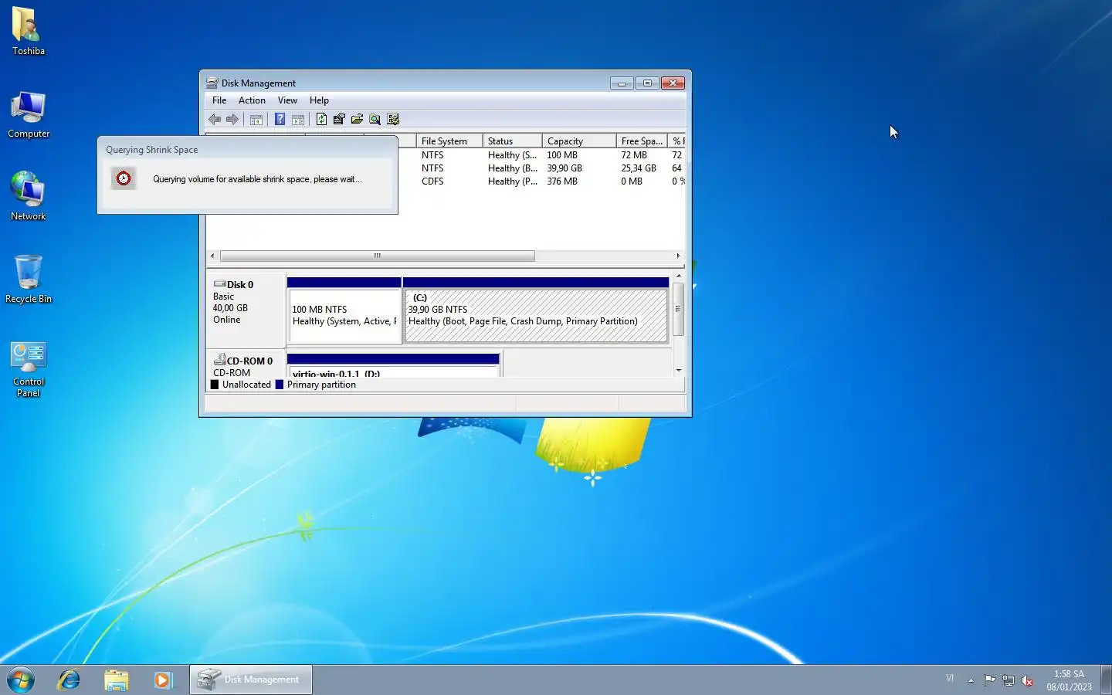Image resolution: width=1112 pixels, height=695 pixels.
Task: Click the black Unallocated legend swatch
Action: click(215, 385)
